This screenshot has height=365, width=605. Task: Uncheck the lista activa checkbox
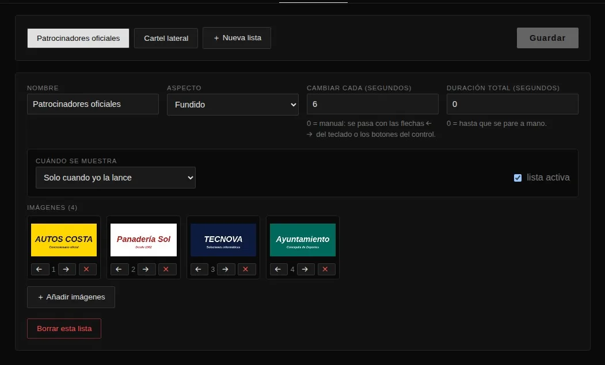tap(518, 178)
